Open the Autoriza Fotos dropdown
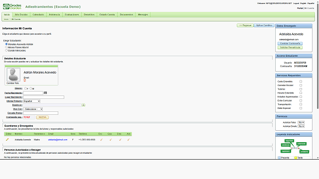Image resolution: width=319 pixels, height=179 pixels. 301,122
